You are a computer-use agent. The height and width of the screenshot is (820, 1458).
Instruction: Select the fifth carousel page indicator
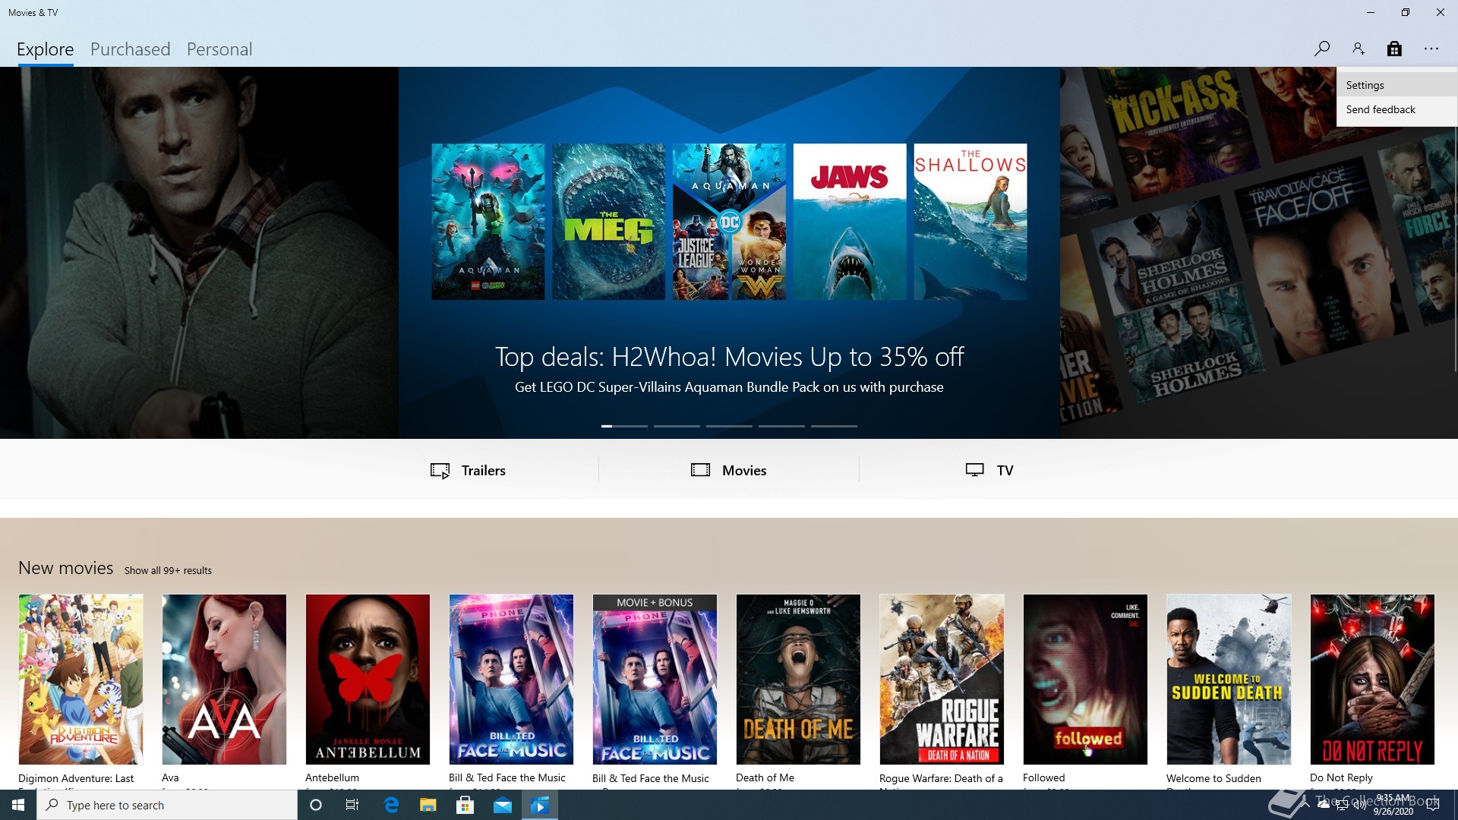[834, 426]
